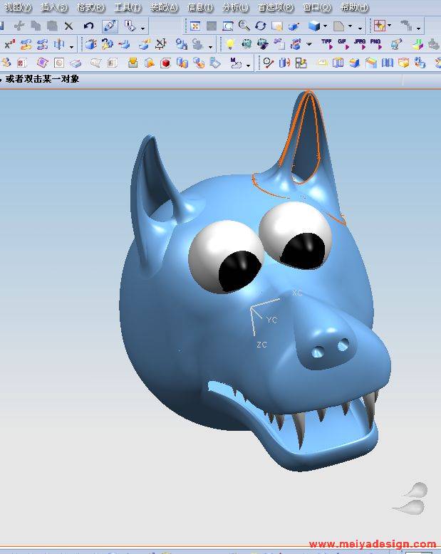
Task: Open the 装配(A) menu
Action: [164, 7]
